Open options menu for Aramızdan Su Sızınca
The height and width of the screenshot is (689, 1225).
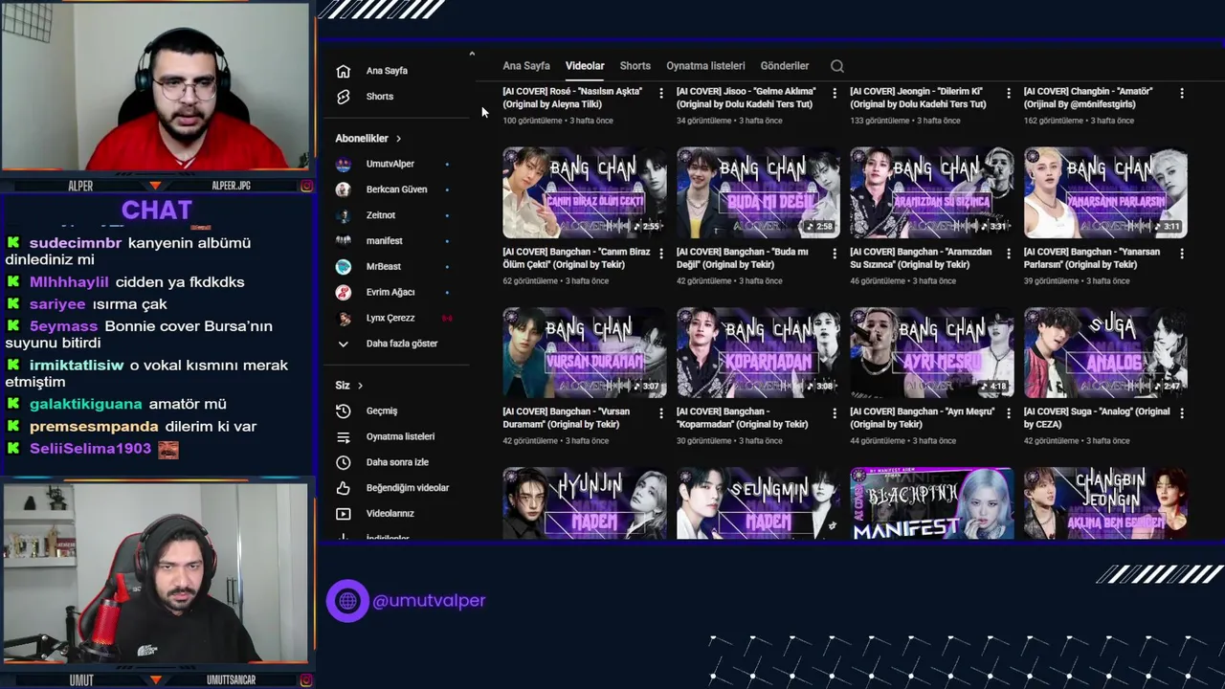1008,254
